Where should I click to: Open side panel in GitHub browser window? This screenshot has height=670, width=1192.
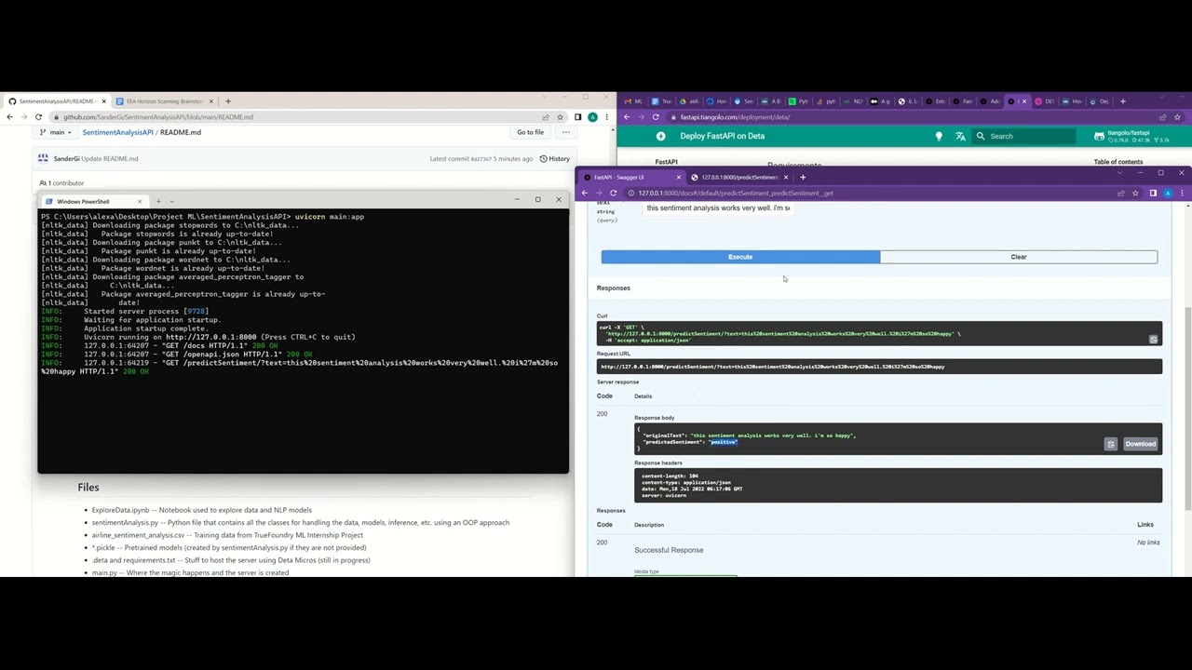click(x=577, y=117)
